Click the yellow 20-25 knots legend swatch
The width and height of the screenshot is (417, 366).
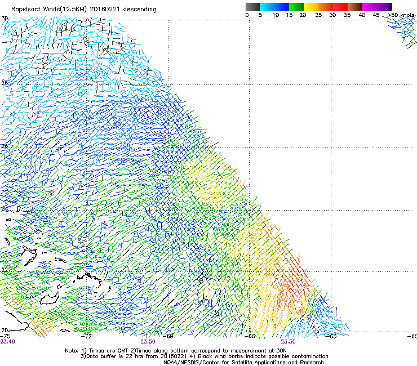pyautogui.click(x=311, y=7)
